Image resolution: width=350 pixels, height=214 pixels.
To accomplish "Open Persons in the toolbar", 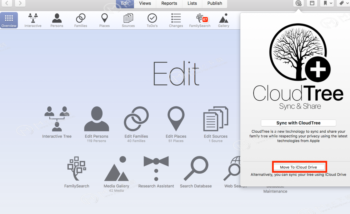I will 57,20.
